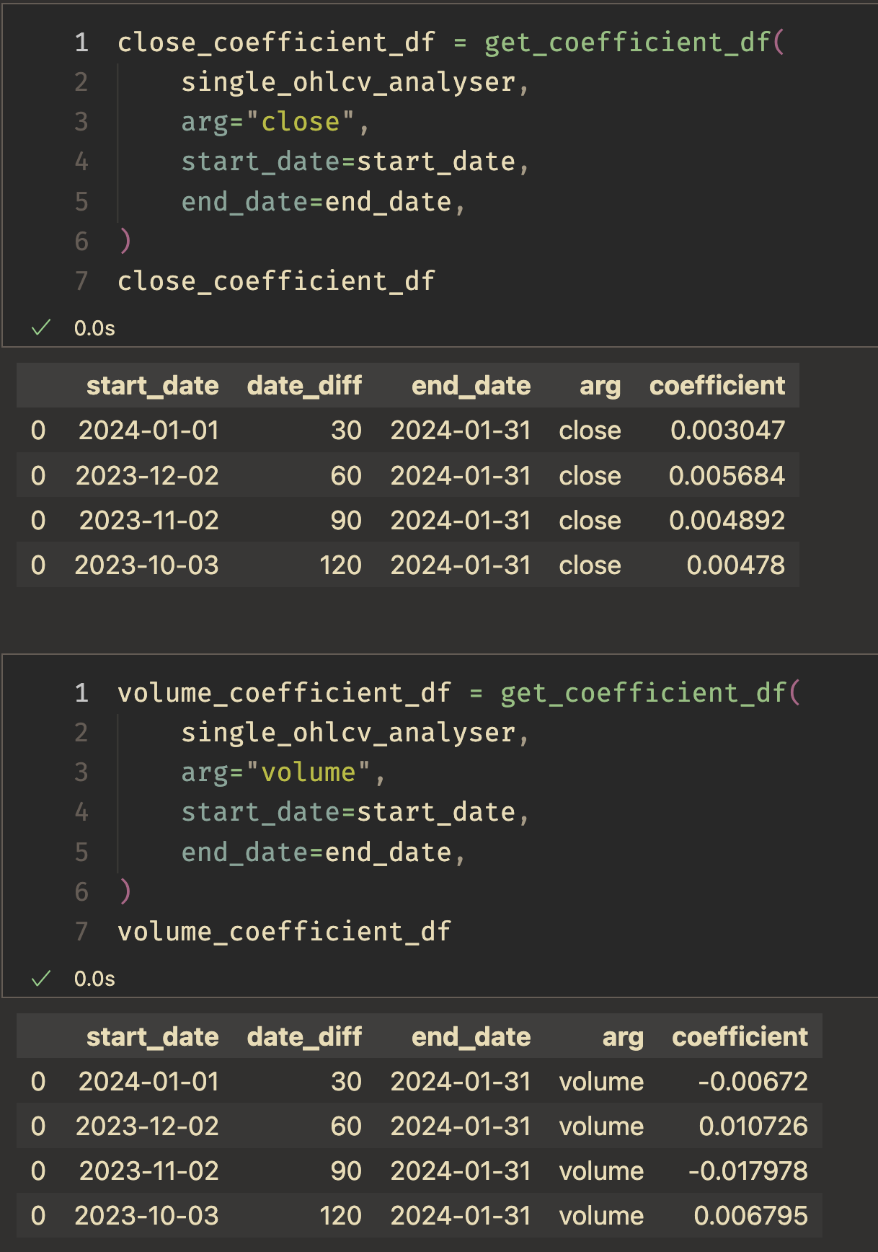Viewport: 878px width, 1252px height.
Task: Click the coefficient header in close table
Action: point(717,386)
